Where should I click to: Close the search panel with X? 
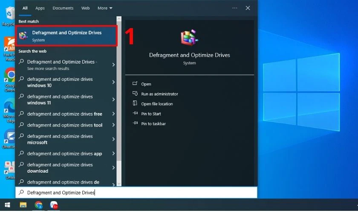click(248, 8)
